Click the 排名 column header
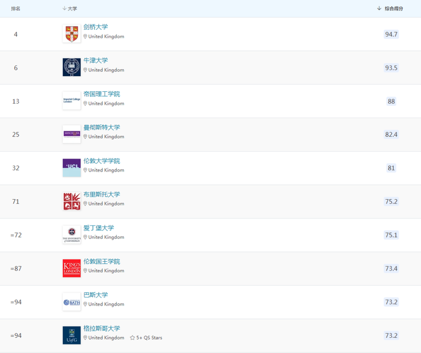421x353 pixels. pyautogui.click(x=16, y=9)
